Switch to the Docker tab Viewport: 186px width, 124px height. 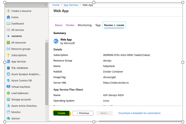70,25
